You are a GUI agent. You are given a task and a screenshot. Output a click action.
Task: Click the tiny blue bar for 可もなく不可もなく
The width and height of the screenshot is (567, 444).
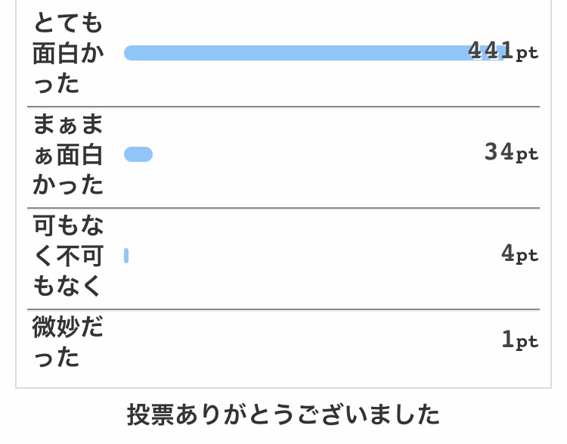[x=126, y=256]
